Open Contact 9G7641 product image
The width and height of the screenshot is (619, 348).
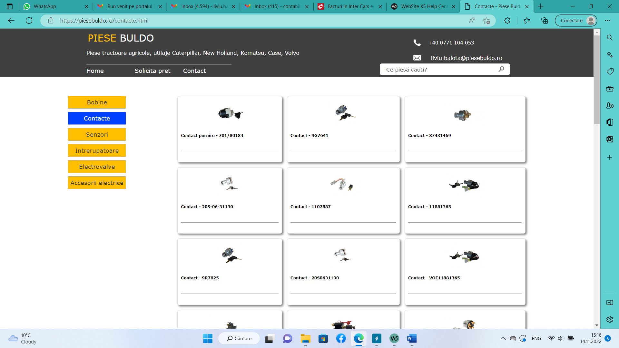[345, 113]
